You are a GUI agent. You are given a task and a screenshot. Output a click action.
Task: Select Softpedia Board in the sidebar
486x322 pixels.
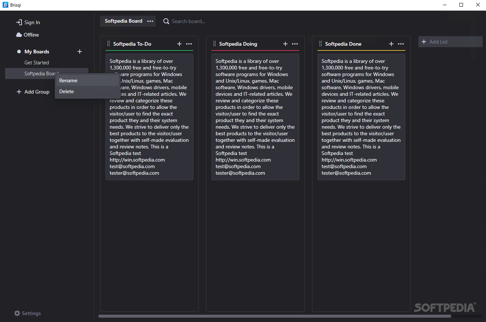point(47,73)
